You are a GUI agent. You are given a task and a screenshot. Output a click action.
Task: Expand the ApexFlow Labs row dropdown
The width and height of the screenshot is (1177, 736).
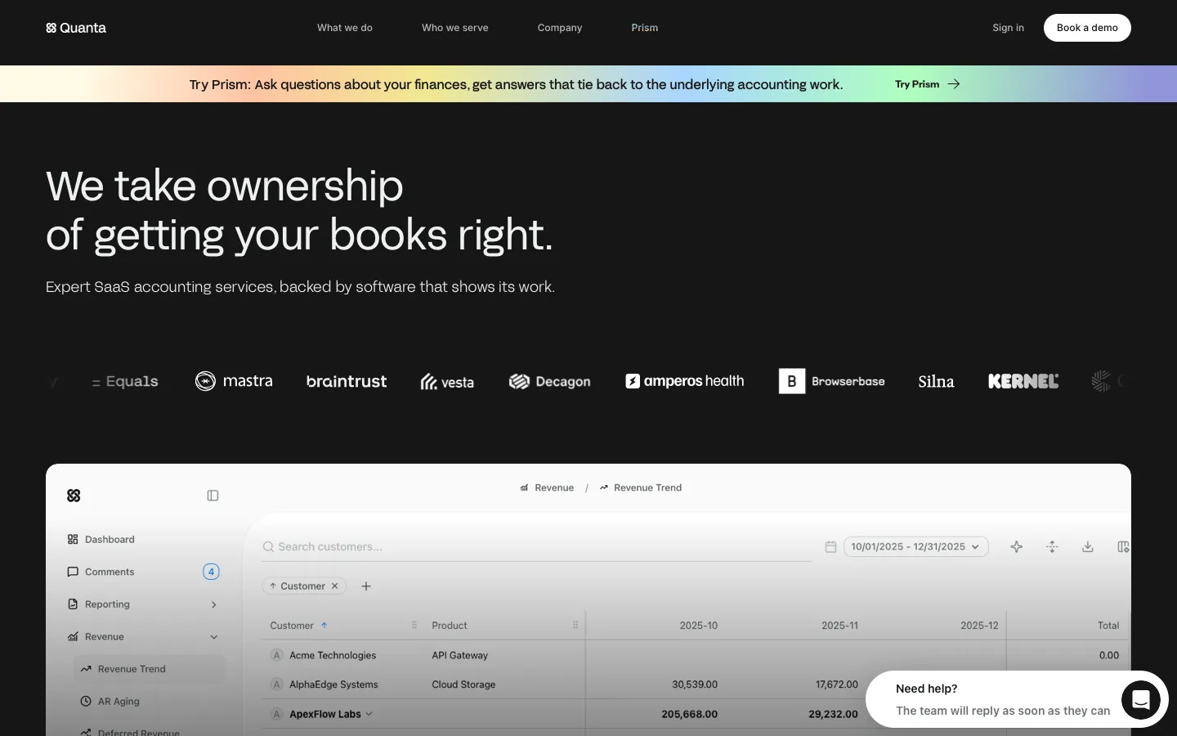[x=369, y=714]
